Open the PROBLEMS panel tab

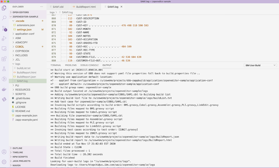click(x=71, y=65)
